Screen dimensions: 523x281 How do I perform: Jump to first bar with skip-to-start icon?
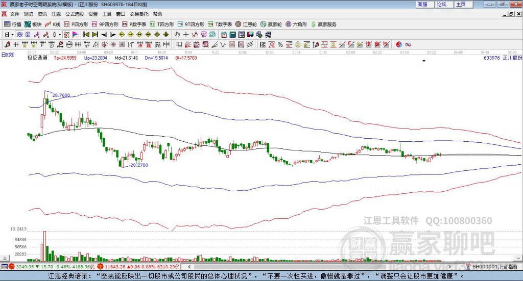[x=86, y=35]
